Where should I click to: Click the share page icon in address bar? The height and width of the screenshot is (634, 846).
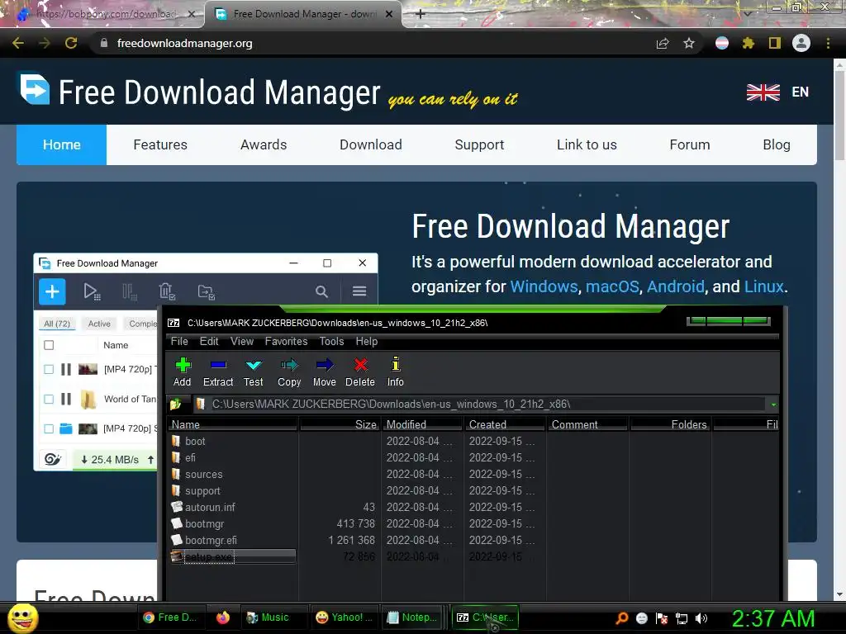663,43
